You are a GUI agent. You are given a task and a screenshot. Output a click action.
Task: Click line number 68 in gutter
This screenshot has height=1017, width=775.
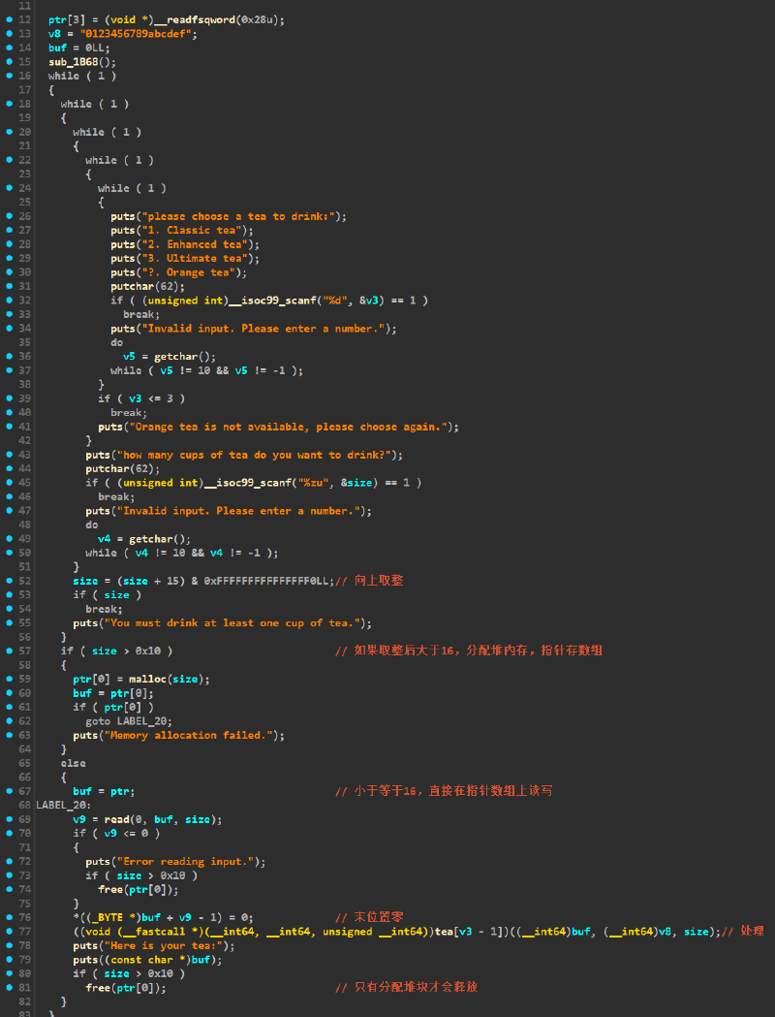pyautogui.click(x=24, y=805)
